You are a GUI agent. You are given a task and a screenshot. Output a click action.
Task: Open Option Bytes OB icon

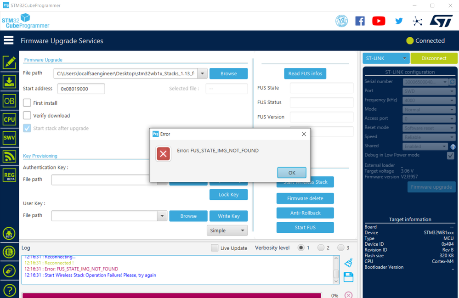pos(9,101)
